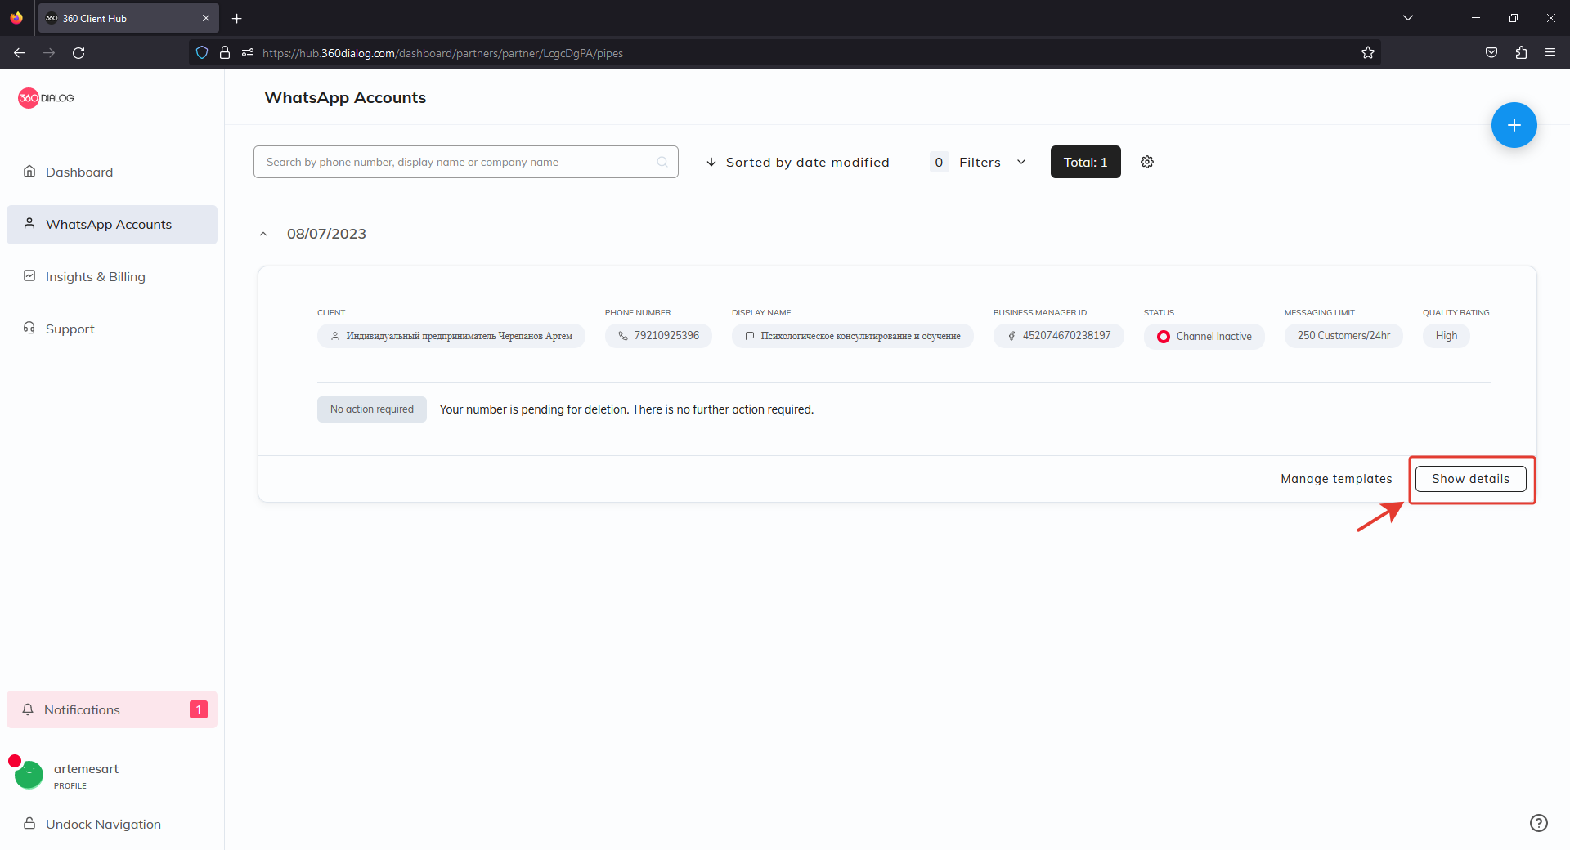Image resolution: width=1570 pixels, height=850 pixels.
Task: Click the No action required tag
Action: tap(372, 409)
